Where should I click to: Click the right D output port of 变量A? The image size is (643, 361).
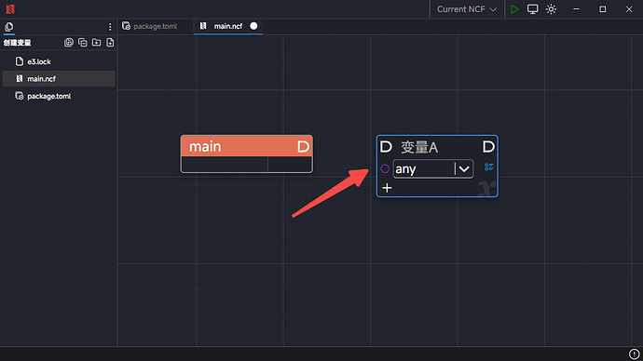click(x=488, y=146)
